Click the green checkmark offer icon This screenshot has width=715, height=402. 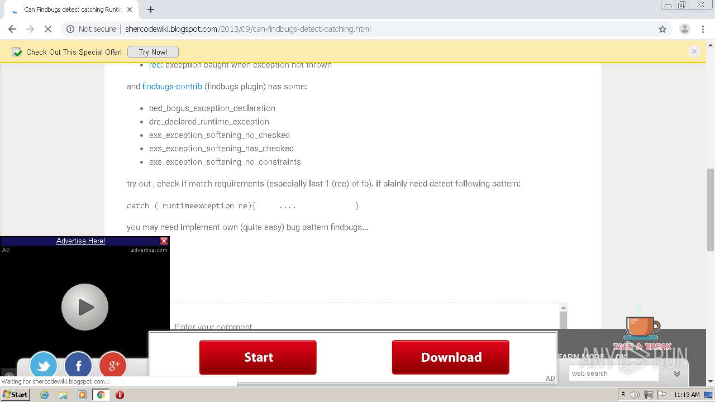[17, 52]
